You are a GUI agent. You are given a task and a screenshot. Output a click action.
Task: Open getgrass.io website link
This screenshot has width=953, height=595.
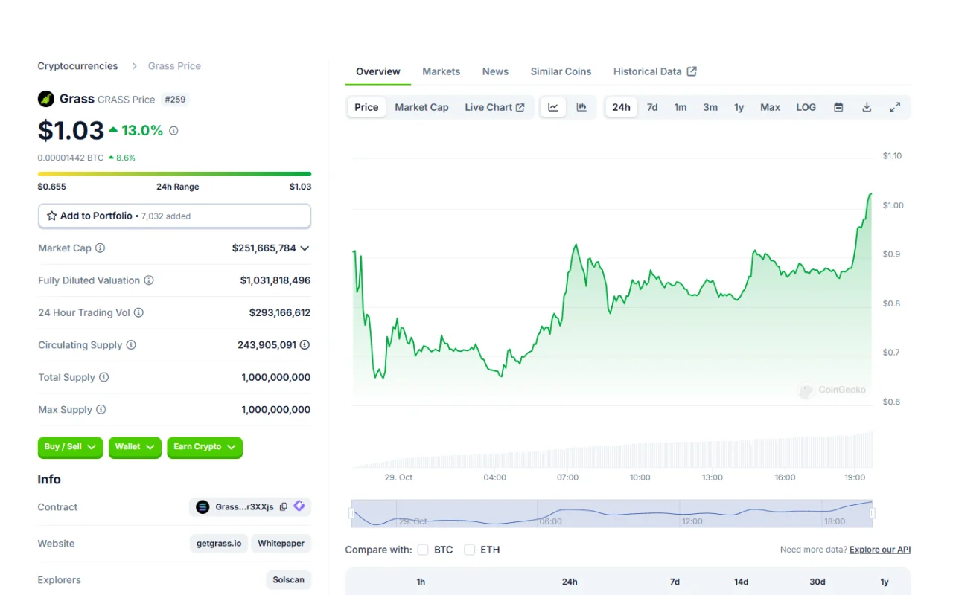pyautogui.click(x=219, y=544)
